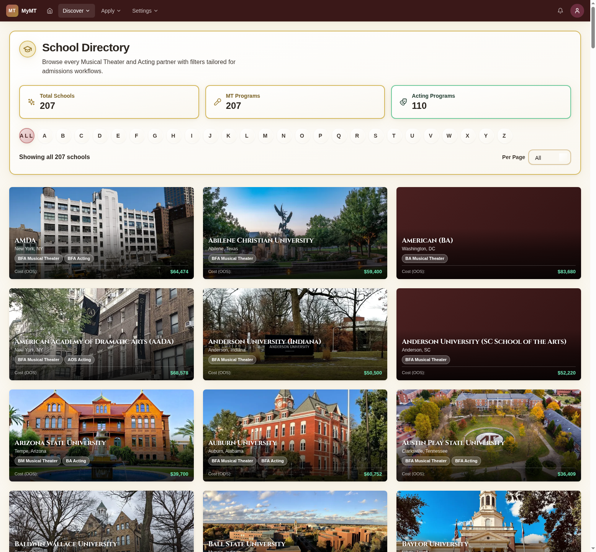Click the sparkle icon in Total Schools
Viewport: 596px width, 552px height.
click(31, 102)
